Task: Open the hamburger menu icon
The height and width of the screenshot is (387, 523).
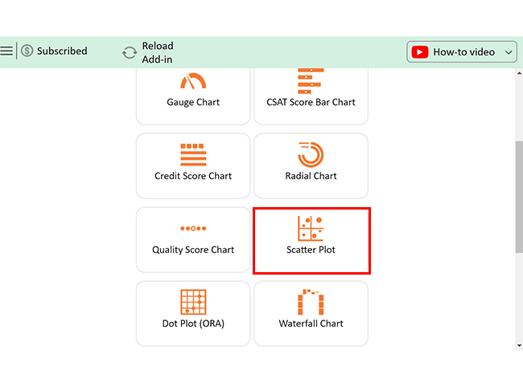Action: tap(6, 51)
